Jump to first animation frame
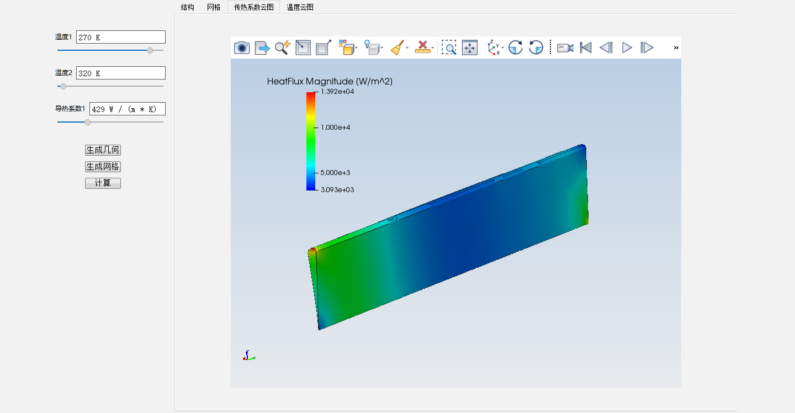 coord(586,47)
